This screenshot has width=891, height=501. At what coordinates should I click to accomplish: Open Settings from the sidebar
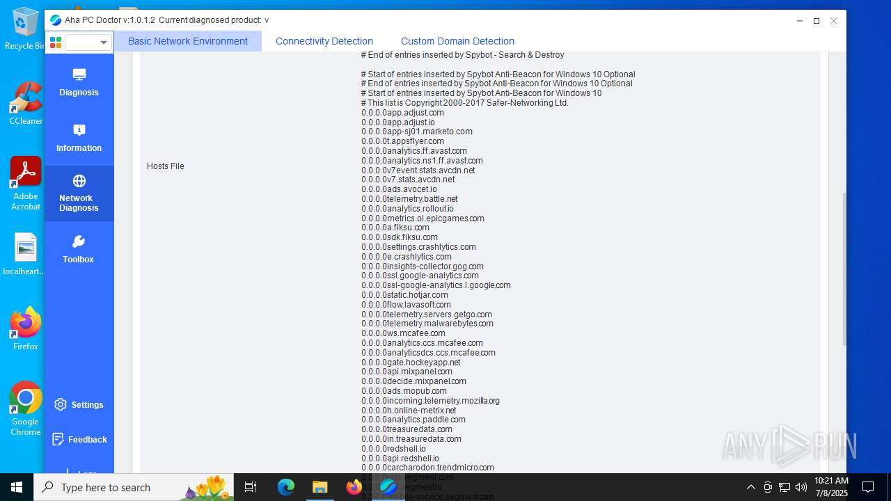click(x=79, y=404)
